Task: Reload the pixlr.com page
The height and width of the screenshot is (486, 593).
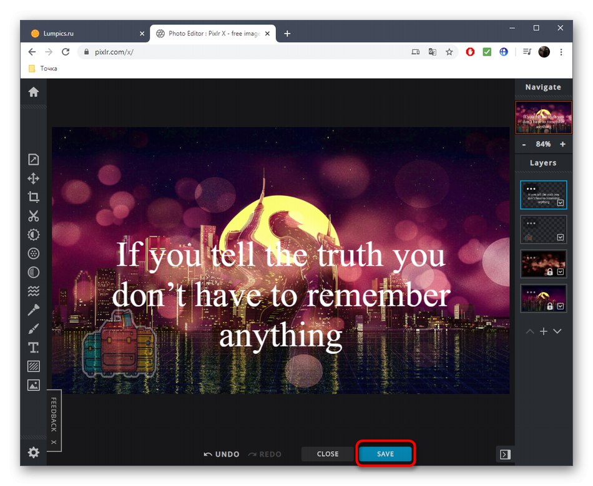Action: (66, 52)
